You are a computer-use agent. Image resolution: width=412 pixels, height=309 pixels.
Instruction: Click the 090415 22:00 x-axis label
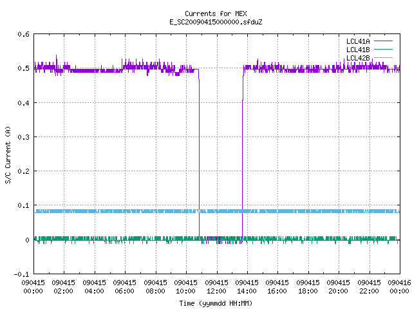tap(369, 286)
